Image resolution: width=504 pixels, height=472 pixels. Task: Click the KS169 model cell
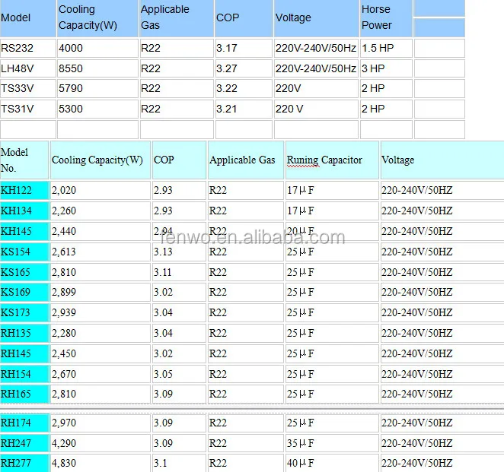(17, 292)
